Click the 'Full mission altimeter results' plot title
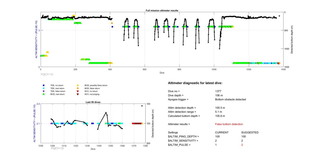Viewport: 313px width, 161px height. click(162, 10)
